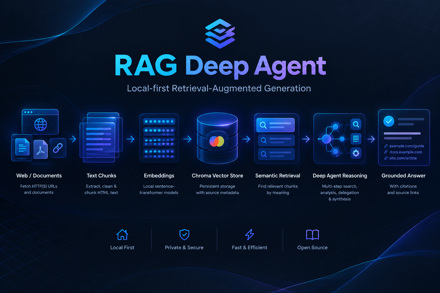Image resolution: width=440 pixels, height=293 pixels.
Task: Click "With citations and source links" description
Action: 403,189
